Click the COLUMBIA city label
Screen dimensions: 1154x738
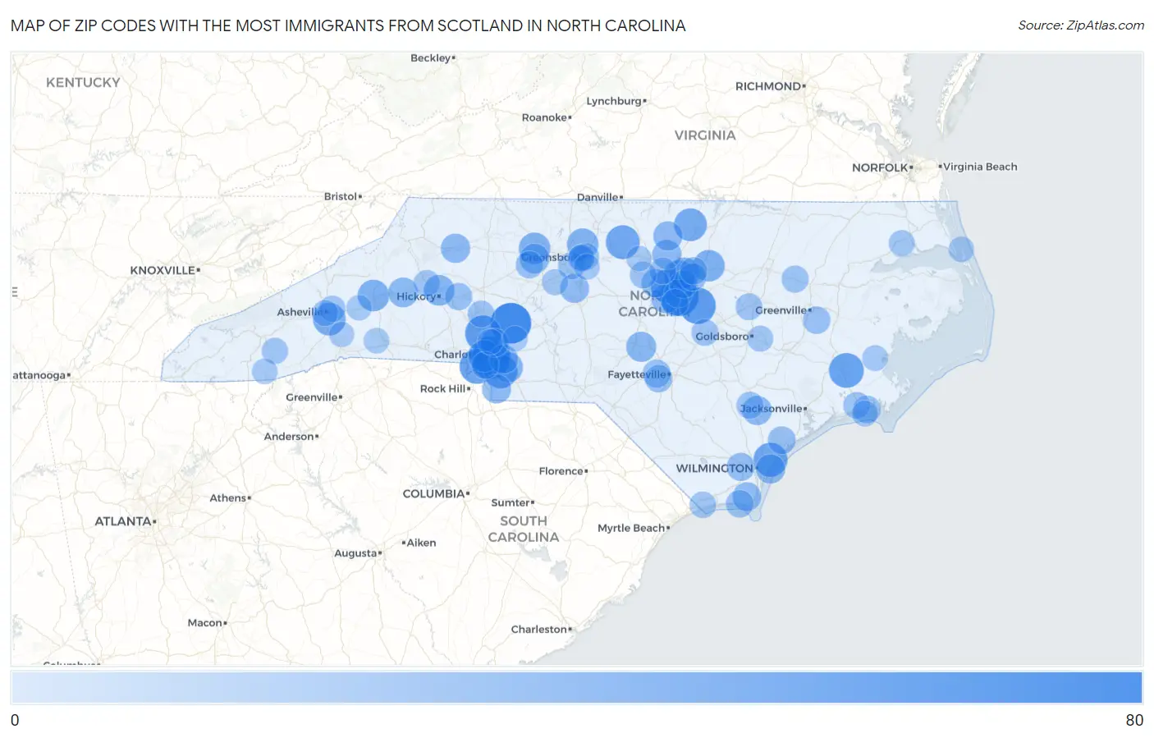tap(435, 494)
